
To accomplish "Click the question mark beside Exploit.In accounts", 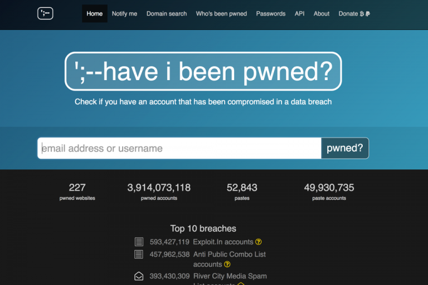I will (x=259, y=242).
